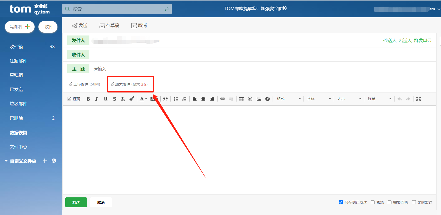Screen dimensions: 441x215
Task: Click into the 搜索 search box
Action: point(117,9)
